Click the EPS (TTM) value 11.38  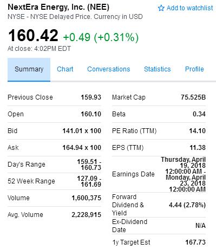point(198,148)
